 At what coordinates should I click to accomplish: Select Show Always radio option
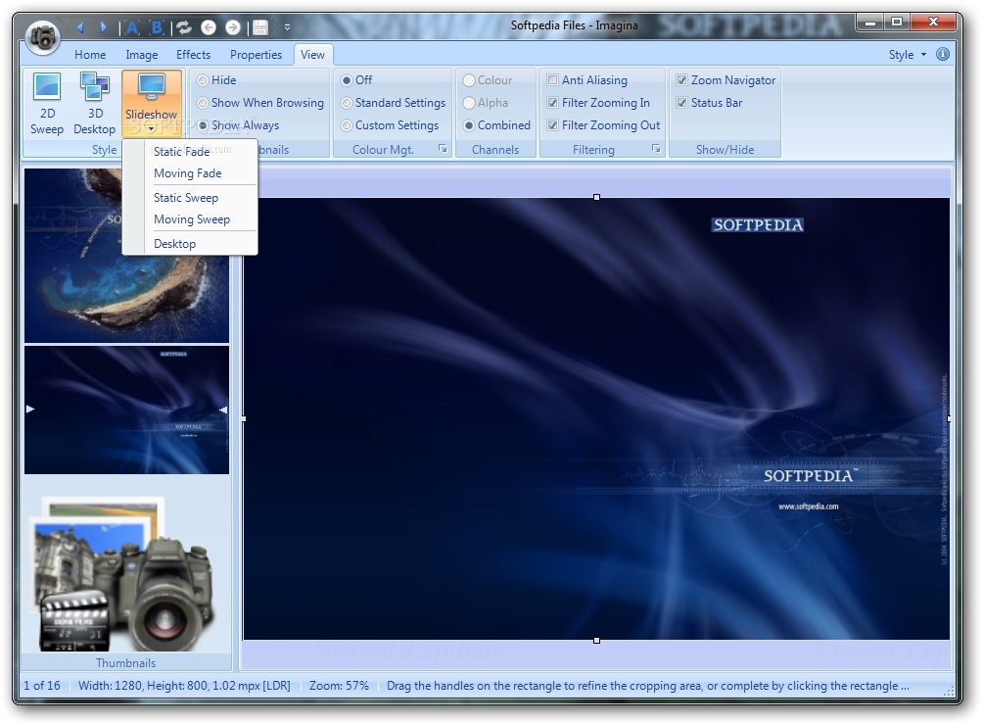click(238, 125)
